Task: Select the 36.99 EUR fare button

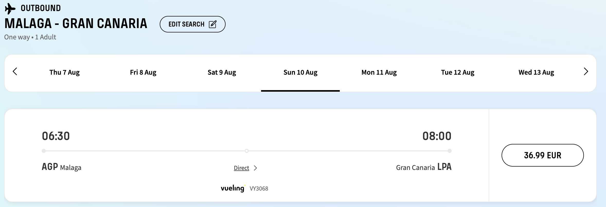Action: click(x=542, y=155)
